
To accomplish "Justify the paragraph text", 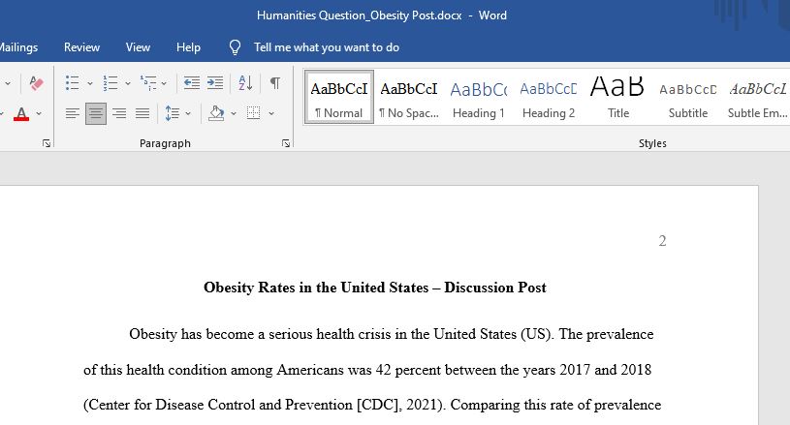I will [142, 113].
